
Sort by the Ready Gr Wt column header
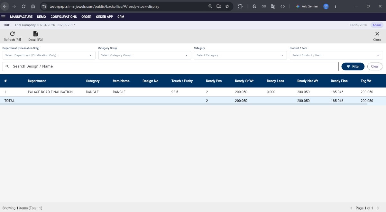[244, 81]
